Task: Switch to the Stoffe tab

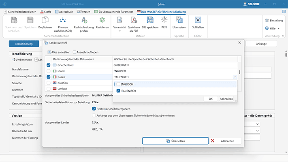Action: click(x=46, y=12)
